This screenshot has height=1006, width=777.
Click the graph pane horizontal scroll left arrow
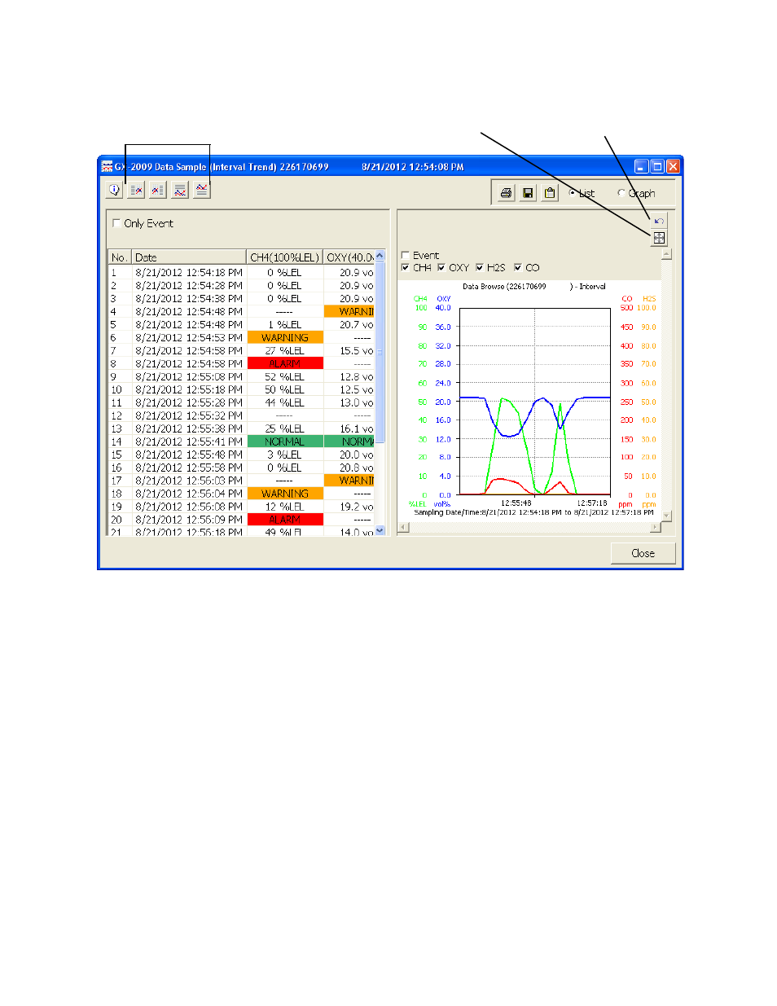pos(402,527)
